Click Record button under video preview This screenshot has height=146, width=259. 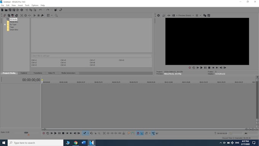pyautogui.click(x=190, y=67)
